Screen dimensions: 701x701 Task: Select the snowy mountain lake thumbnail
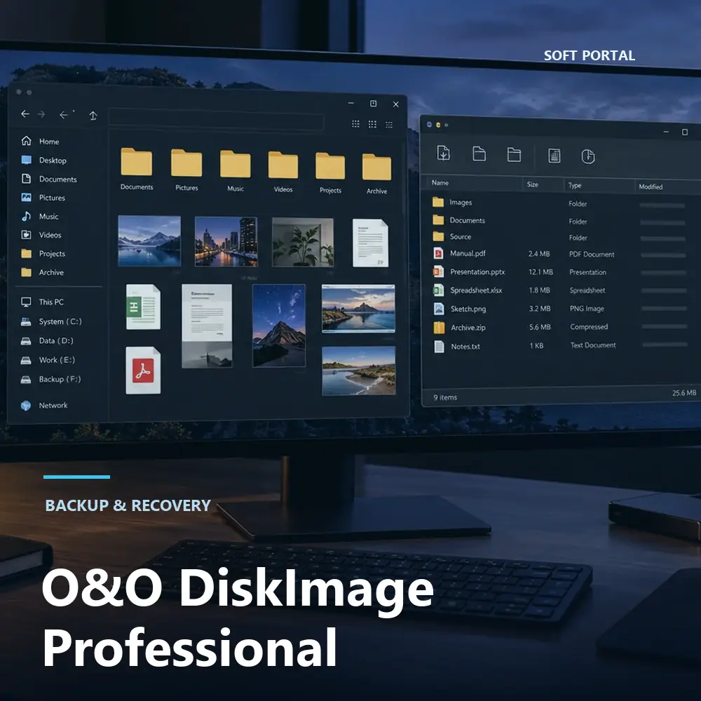click(x=149, y=241)
